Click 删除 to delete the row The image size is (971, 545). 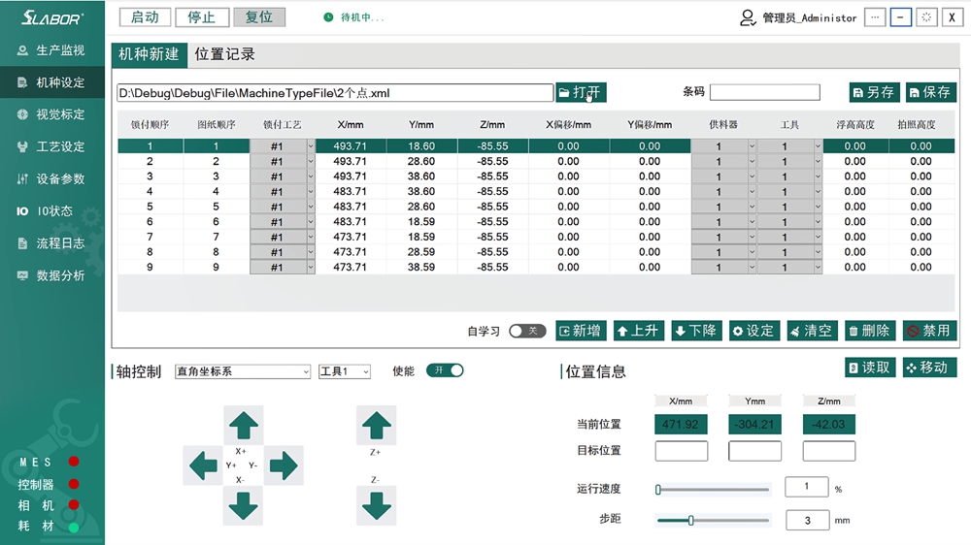[x=869, y=331]
